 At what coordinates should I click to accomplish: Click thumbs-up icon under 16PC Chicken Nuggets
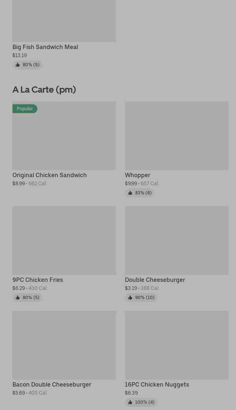pyautogui.click(x=130, y=402)
